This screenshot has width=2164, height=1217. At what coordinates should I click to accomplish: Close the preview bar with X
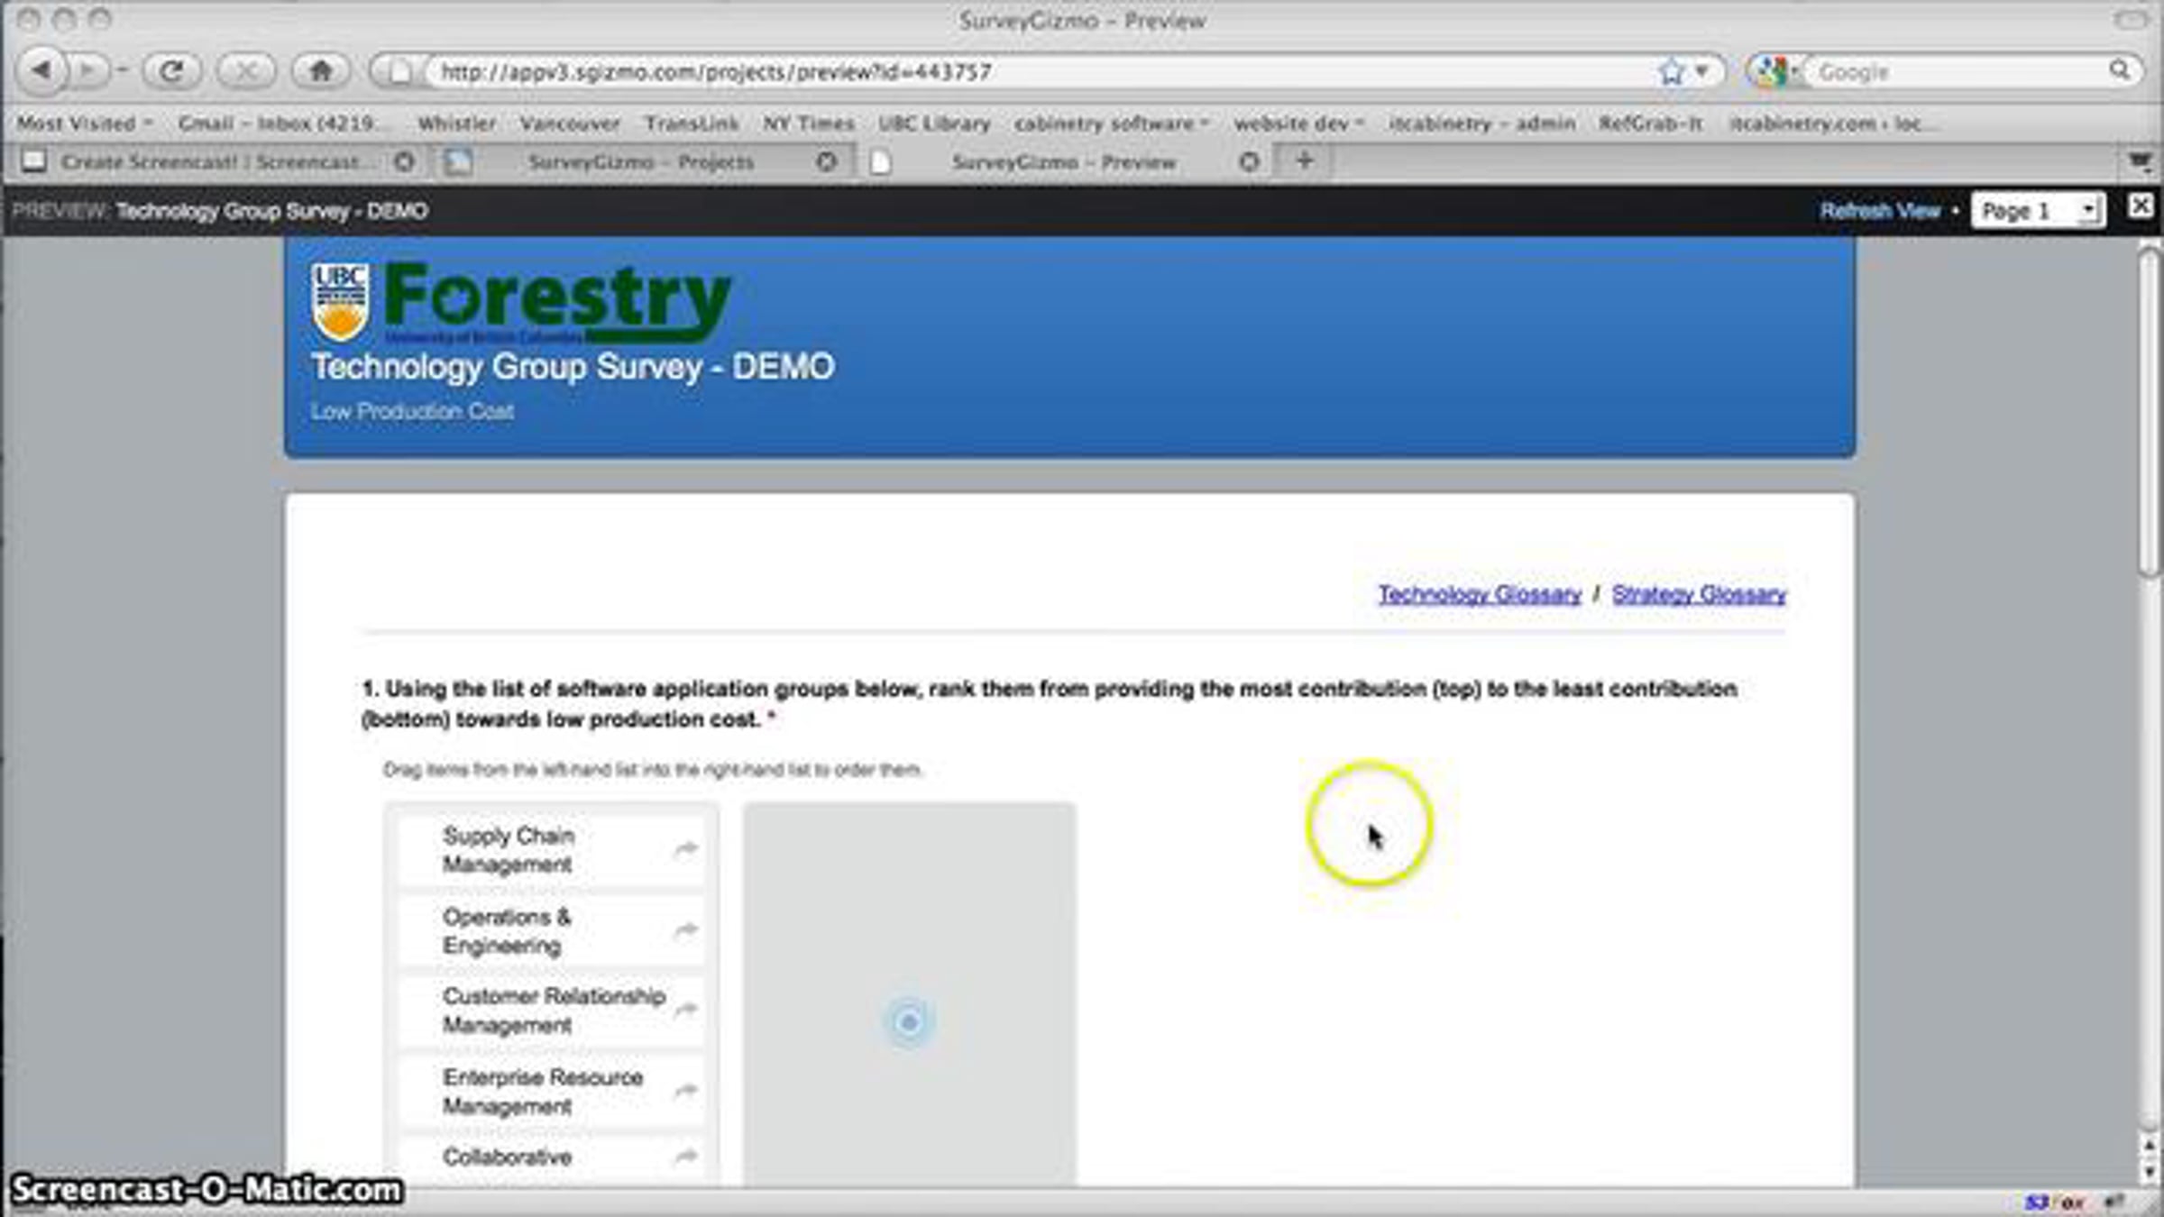(x=2140, y=207)
